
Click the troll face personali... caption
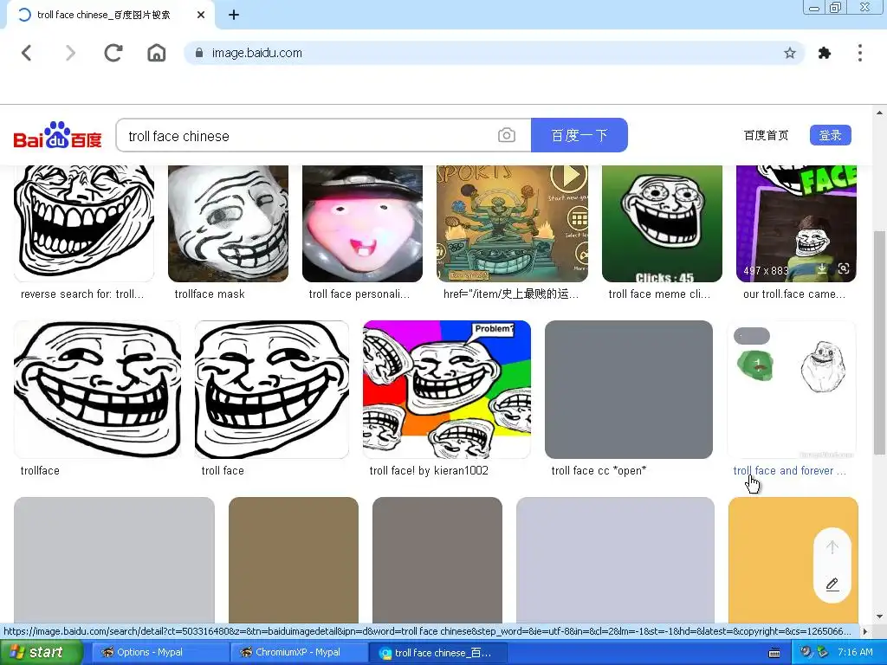coord(359,294)
